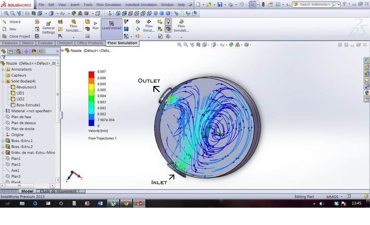
Task: Select the Nozzle part icon in tree
Action: pos(3,63)
